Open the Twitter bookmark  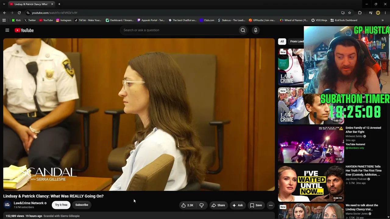(30, 20)
